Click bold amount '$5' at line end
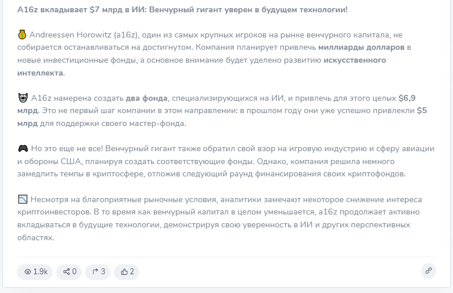The height and width of the screenshot is (293, 453). (422, 110)
